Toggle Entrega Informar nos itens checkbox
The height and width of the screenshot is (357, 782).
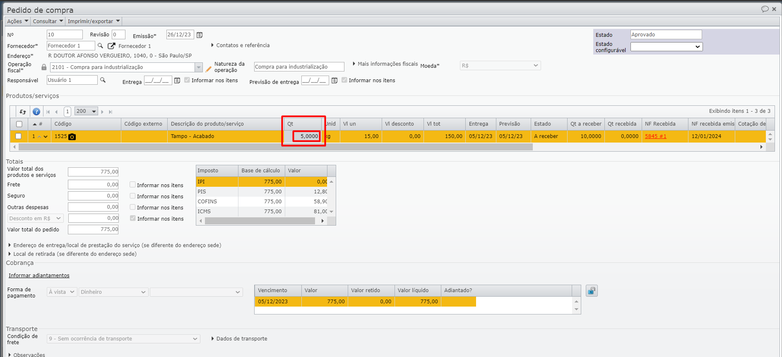click(187, 80)
